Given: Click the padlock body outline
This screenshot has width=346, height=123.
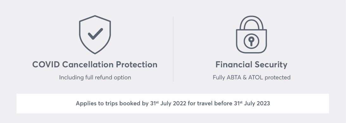Looking at the screenshot, I should [x=251, y=41].
